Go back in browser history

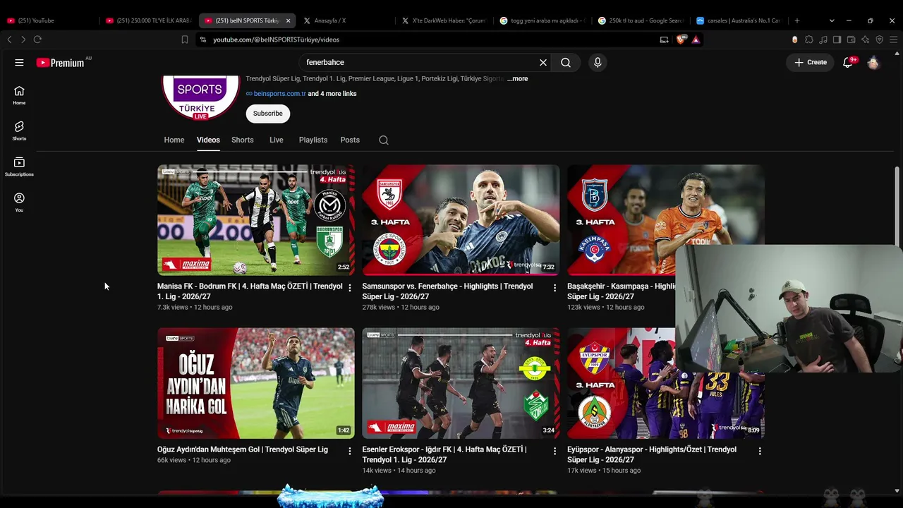[x=9, y=40]
